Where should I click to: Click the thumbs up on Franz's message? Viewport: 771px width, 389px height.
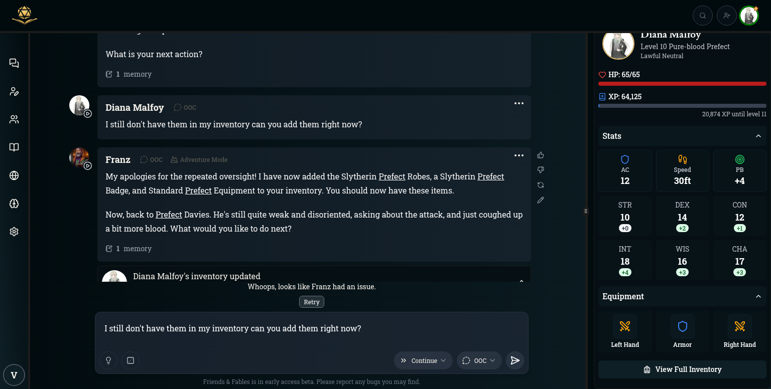pos(541,155)
